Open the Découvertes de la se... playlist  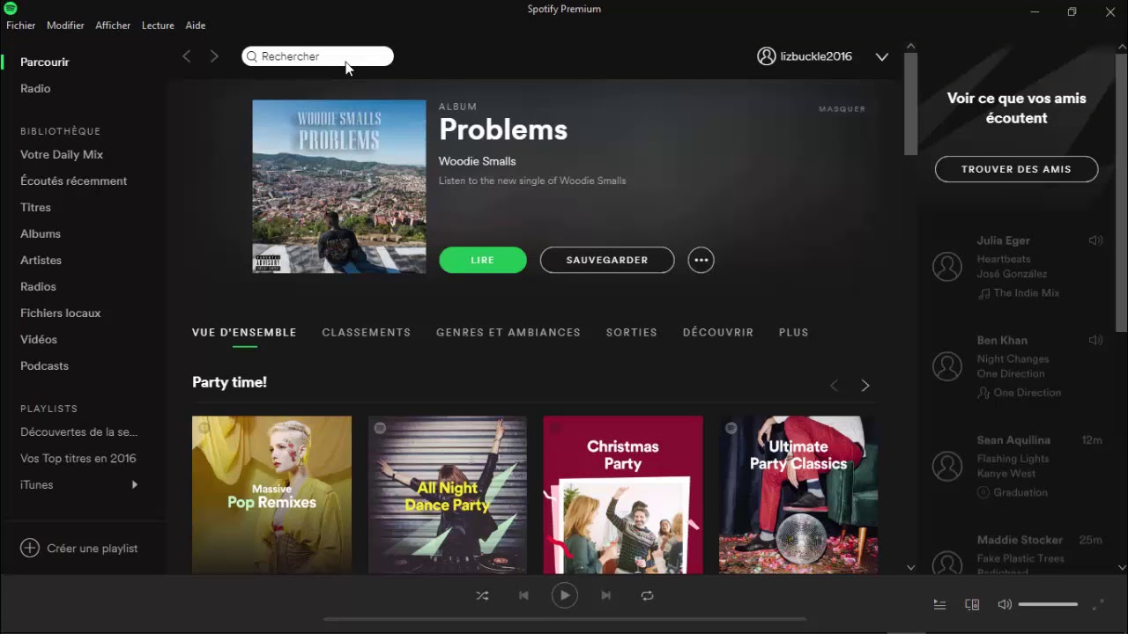[79, 431]
